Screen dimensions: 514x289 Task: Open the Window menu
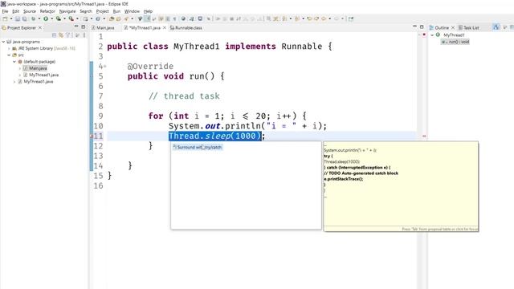[x=132, y=11]
